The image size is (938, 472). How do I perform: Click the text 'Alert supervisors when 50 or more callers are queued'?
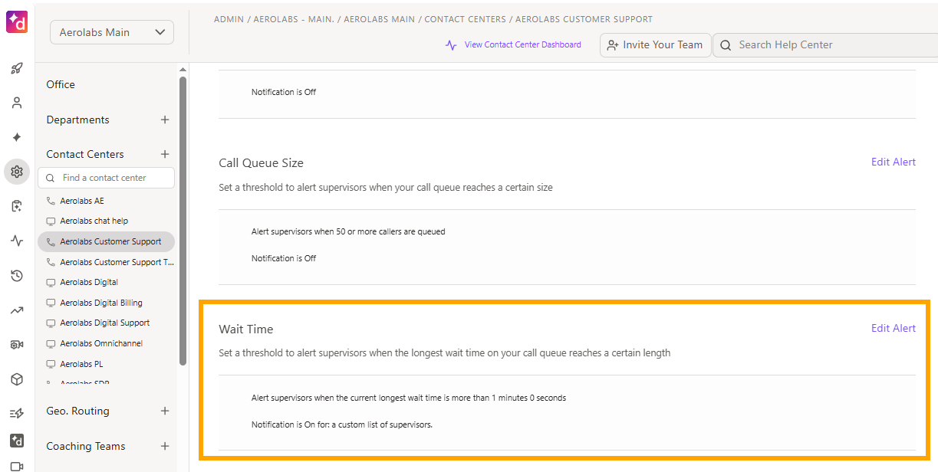(x=348, y=231)
